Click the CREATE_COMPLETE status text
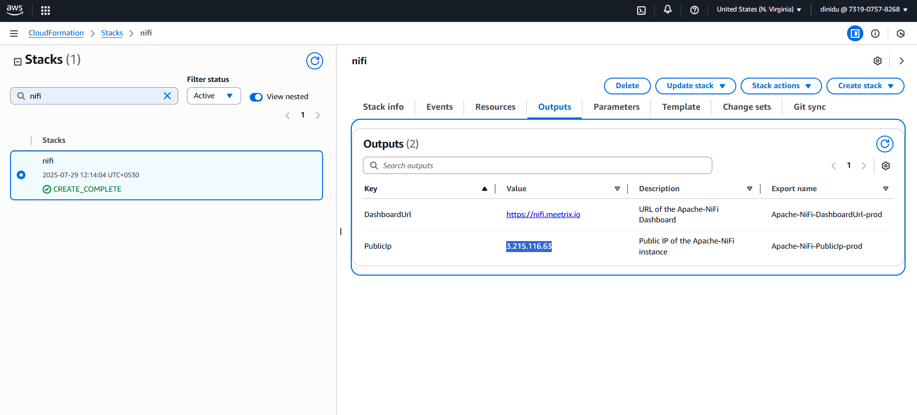Image resolution: width=917 pixels, height=415 pixels. tap(87, 189)
